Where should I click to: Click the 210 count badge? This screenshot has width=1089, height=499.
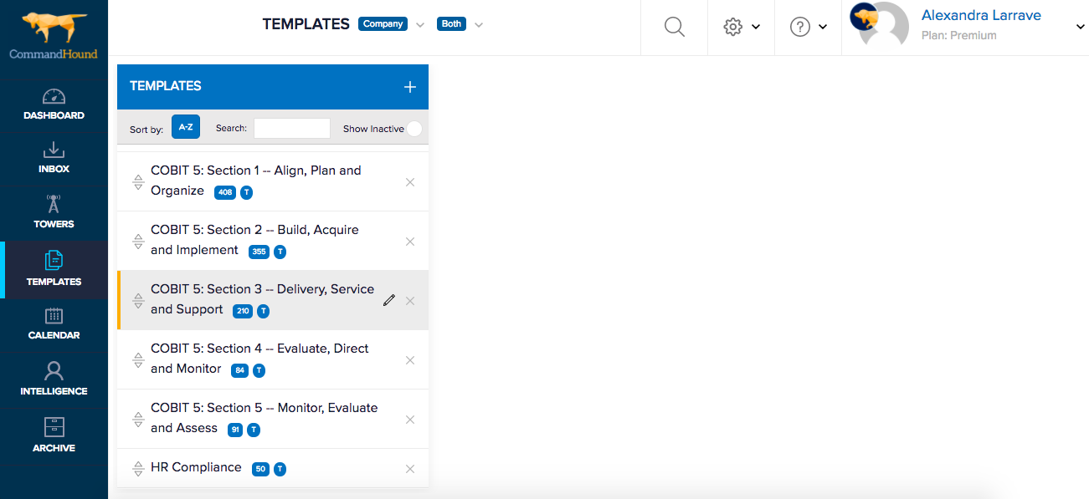pos(243,311)
